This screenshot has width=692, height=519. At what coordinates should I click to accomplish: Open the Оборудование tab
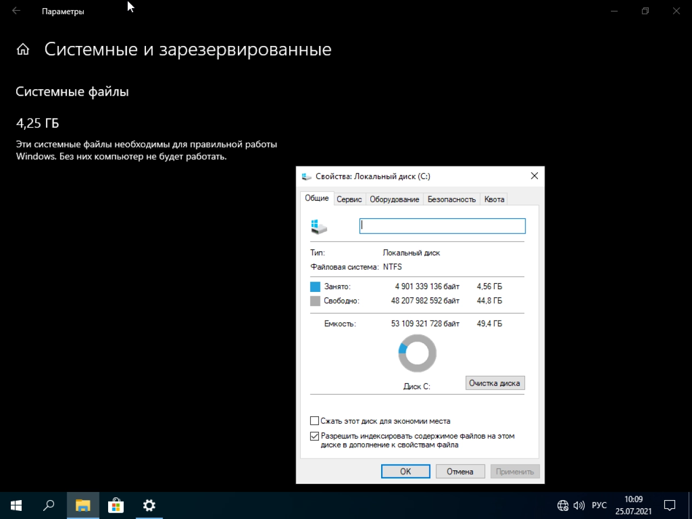tap(394, 199)
